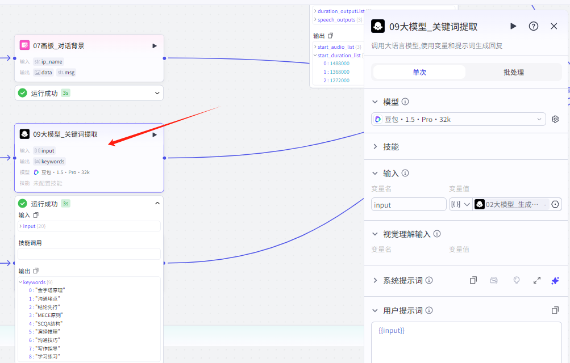Viewport: 570px width, 363px height.
Task: Open model settings gear next to 豆包
Action: pyautogui.click(x=555, y=119)
